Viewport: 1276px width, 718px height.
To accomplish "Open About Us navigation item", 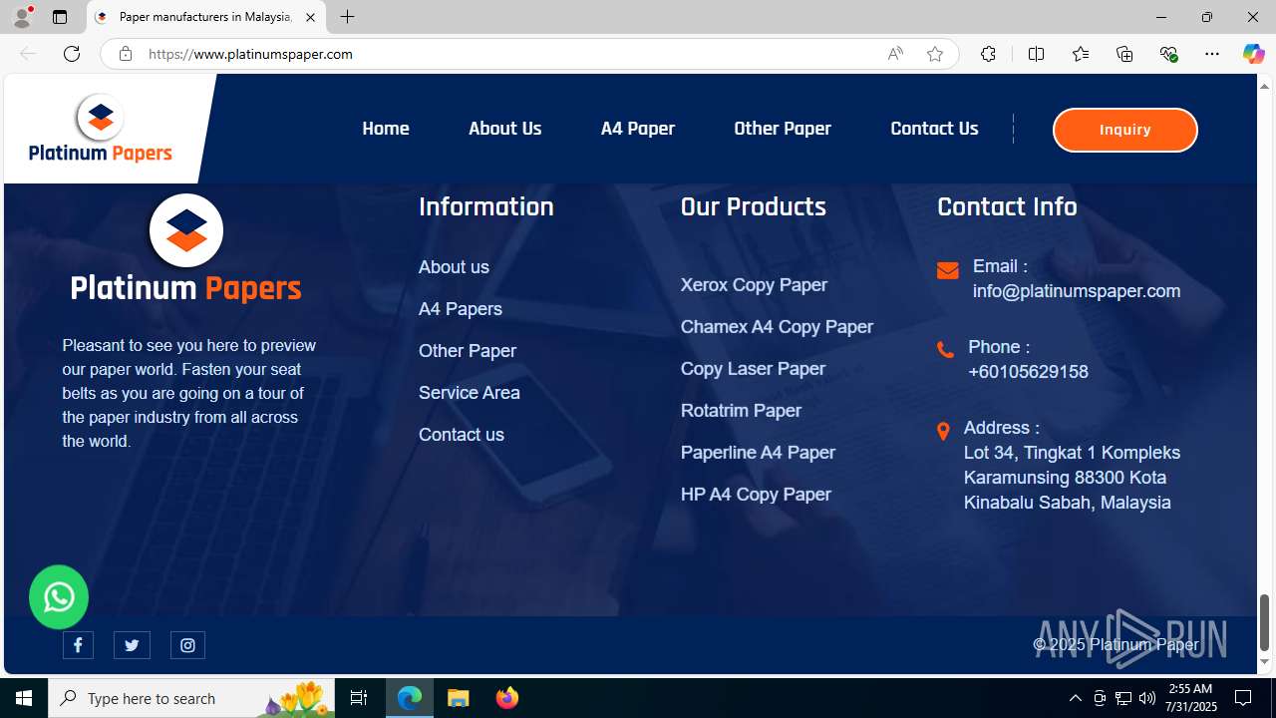I will pyautogui.click(x=505, y=129).
